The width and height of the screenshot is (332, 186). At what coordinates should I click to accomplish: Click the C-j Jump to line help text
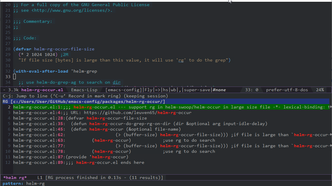(x=85, y=96)
